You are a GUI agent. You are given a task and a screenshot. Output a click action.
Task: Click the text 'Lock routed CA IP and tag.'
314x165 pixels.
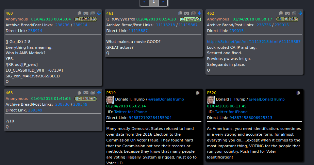[232, 47]
